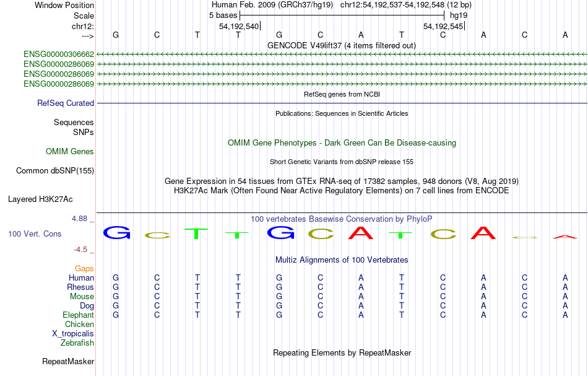The height and width of the screenshot is (376, 588).
Task: Click the GENCODE V49lift37 track title
Action: click(341, 45)
